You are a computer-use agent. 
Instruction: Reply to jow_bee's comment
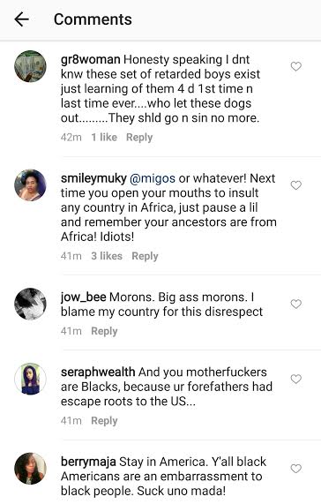click(104, 331)
